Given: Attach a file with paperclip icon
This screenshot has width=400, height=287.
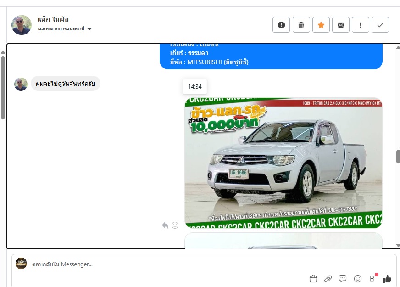Looking at the screenshot, I should [328, 279].
